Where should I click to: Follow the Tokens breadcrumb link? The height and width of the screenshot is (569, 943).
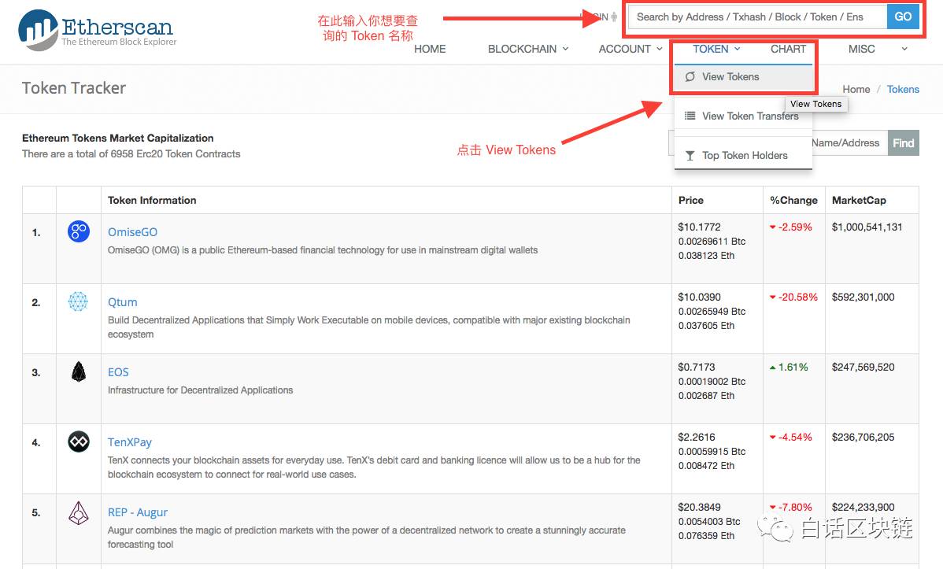coord(903,89)
